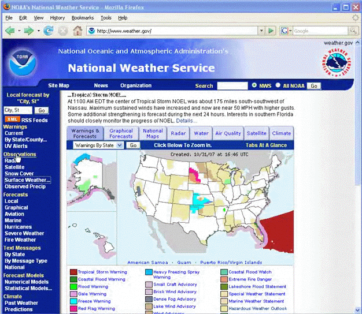Click the Alaska inset map

(x=91, y=181)
